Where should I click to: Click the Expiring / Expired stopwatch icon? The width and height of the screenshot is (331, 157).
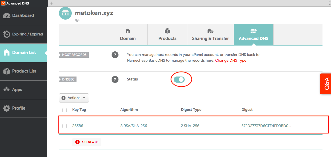pyautogui.click(x=7, y=34)
